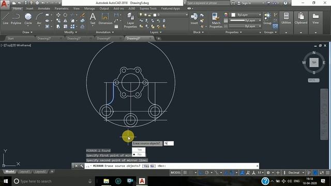Select the Circle tool
Image resolution: width=331 pixels, height=186 pixels.
28,19
